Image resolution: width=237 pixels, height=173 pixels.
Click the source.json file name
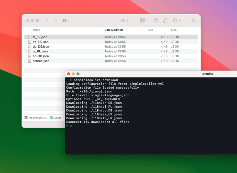tap(41, 61)
